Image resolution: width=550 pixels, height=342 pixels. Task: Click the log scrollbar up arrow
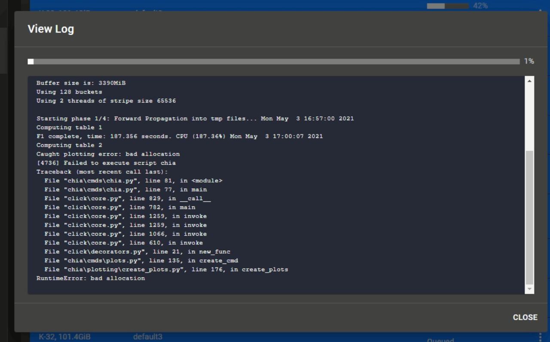point(529,81)
